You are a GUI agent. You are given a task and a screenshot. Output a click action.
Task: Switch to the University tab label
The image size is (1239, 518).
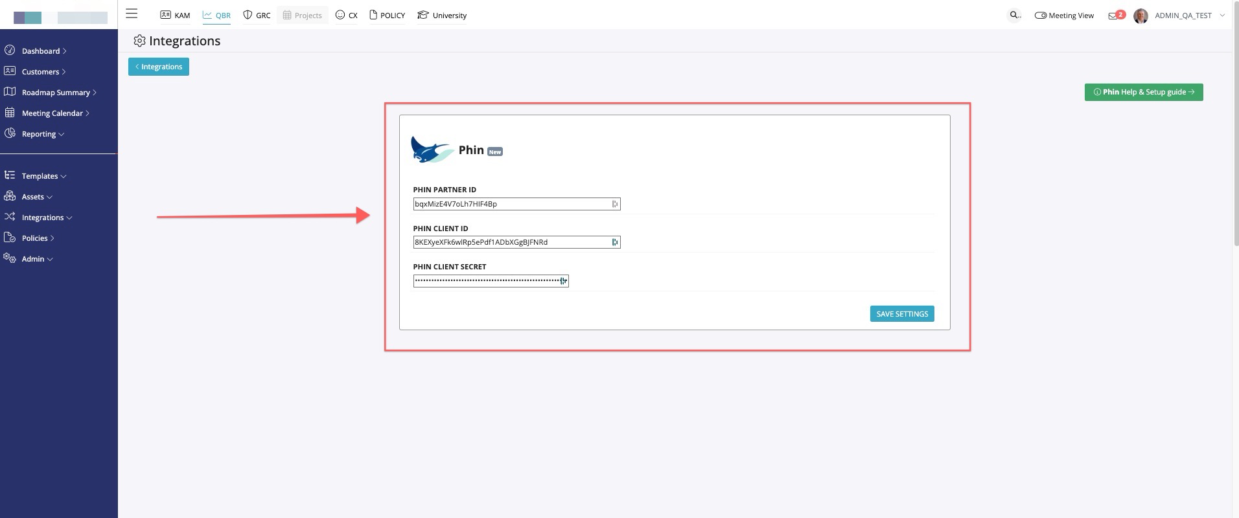pos(450,16)
